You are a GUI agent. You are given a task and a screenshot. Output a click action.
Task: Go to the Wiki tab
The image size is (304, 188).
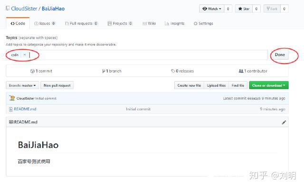[x=149, y=23]
